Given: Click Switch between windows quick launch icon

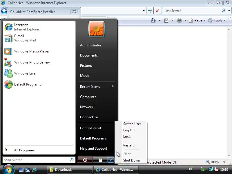Looking at the screenshot, I should point(28,170).
